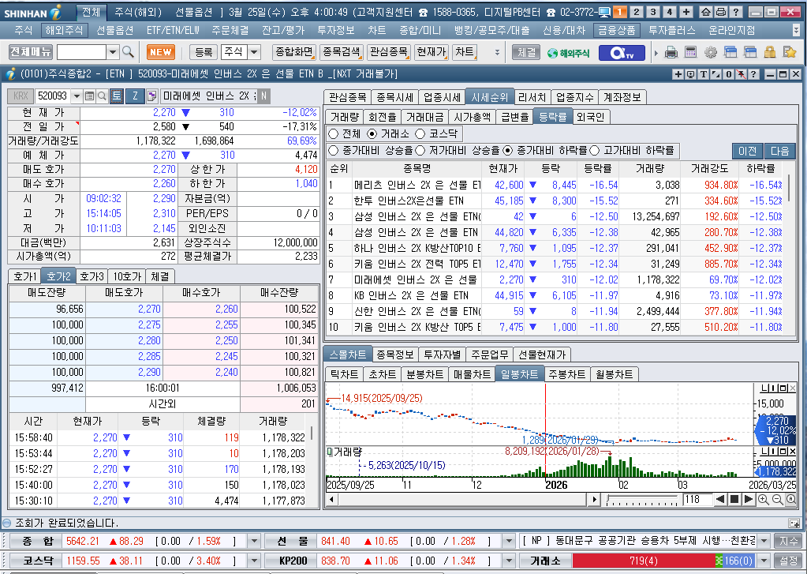Image resolution: width=807 pixels, height=574 pixels.
Task: Open the 관심종목 tab in the right panel
Action: pyautogui.click(x=348, y=97)
